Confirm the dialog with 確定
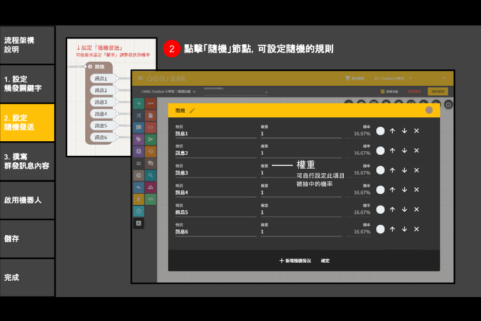The width and height of the screenshot is (481, 321). [325, 261]
